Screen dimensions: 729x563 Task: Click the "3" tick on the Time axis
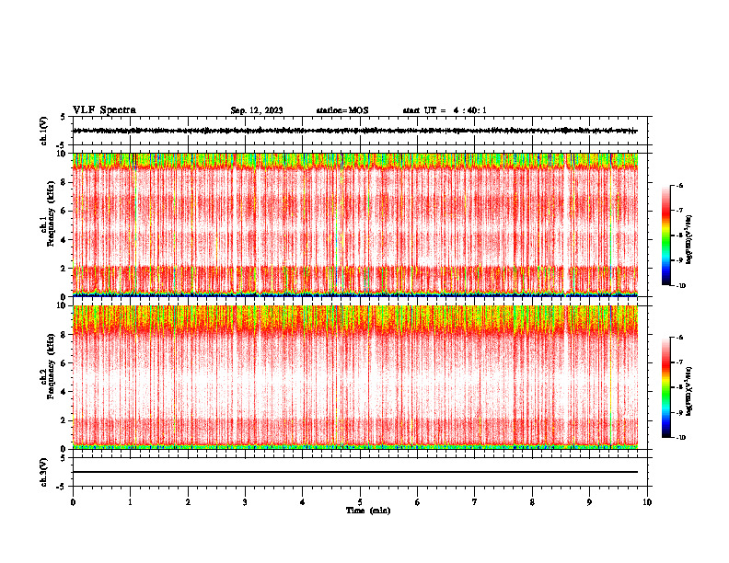(x=246, y=502)
